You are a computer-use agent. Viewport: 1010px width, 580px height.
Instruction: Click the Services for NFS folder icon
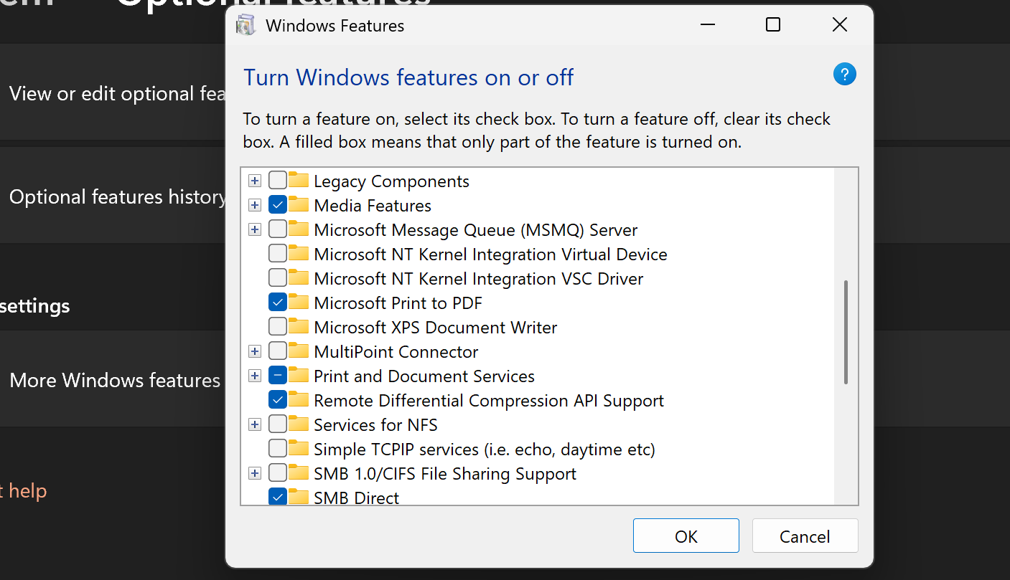pos(299,425)
